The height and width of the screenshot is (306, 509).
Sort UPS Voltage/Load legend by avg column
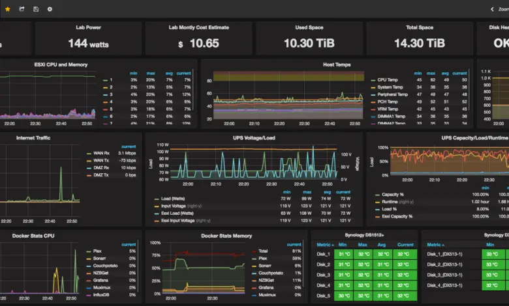tap(327, 192)
